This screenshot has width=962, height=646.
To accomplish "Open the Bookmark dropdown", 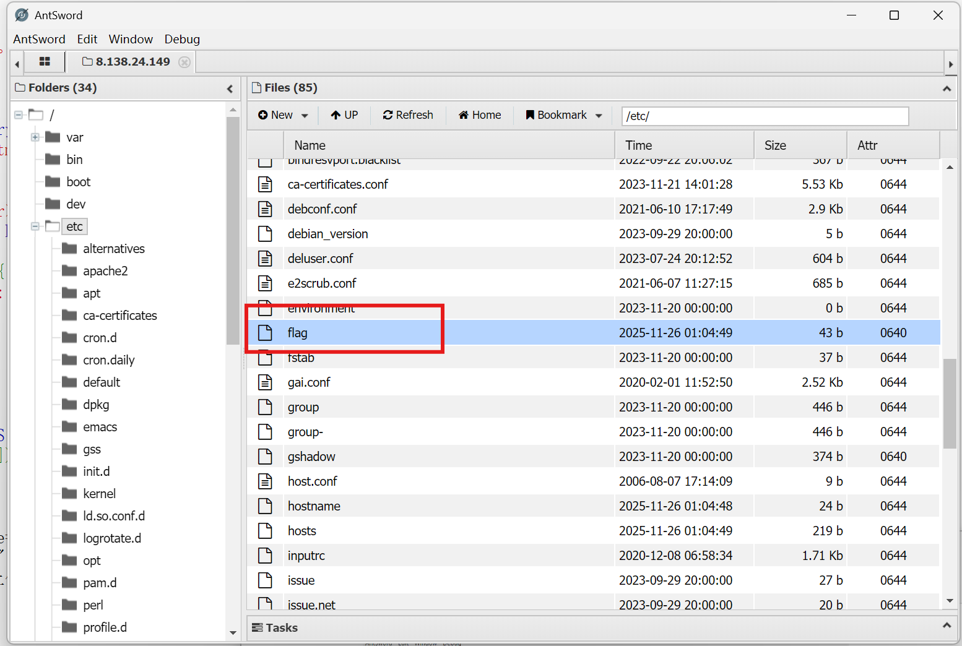I will pos(564,115).
